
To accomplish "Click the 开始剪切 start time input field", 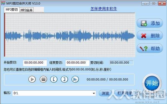I will point(35,63).
